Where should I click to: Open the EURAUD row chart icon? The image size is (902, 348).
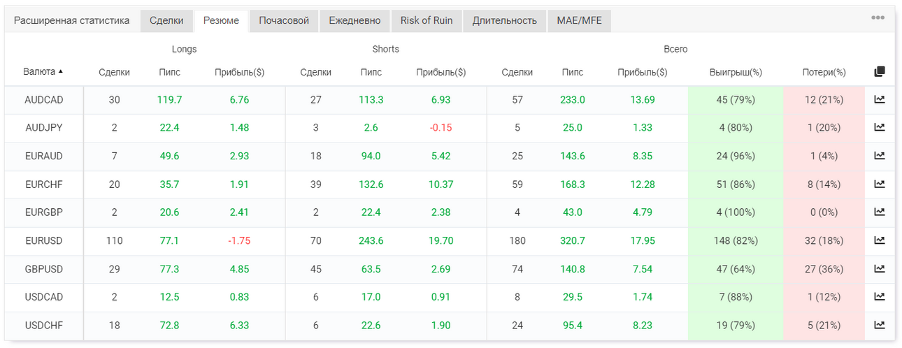[879, 156]
